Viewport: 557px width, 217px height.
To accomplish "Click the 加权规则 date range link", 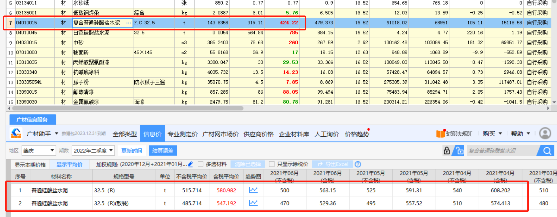I will [x=153, y=164].
